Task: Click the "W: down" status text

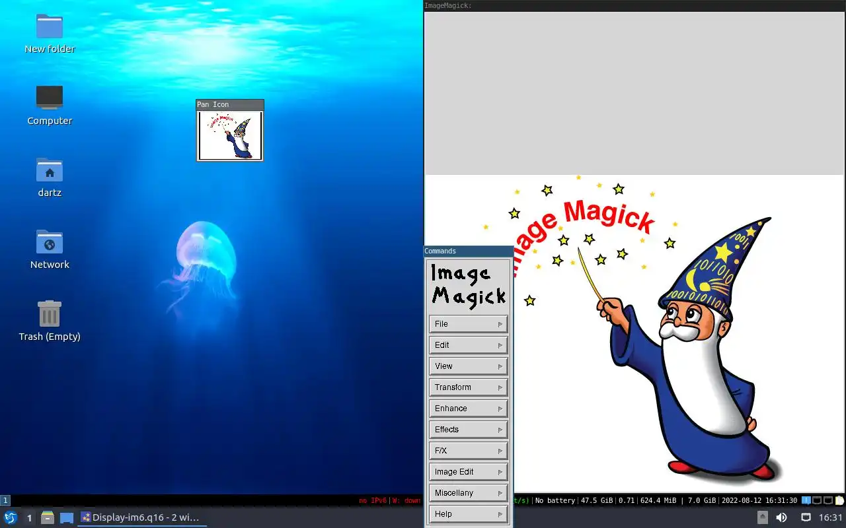Action: tap(406, 500)
